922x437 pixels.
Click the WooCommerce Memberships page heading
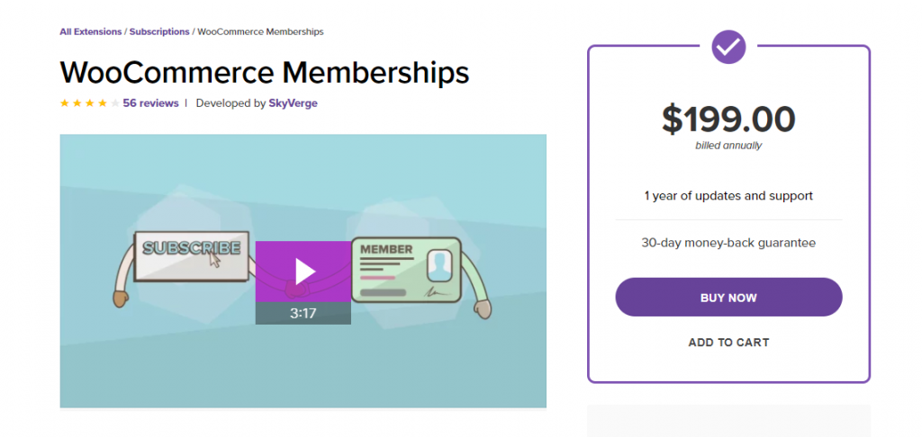[265, 72]
